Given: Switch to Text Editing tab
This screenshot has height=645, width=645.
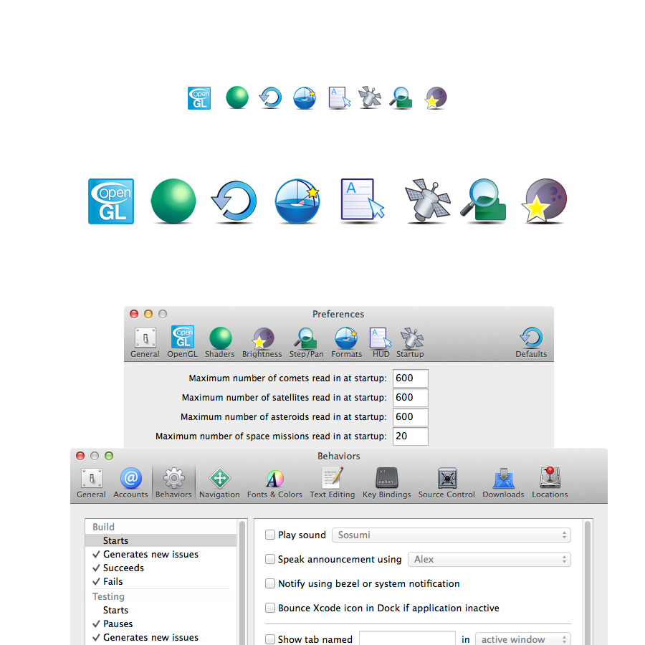Looking at the screenshot, I should point(333,483).
